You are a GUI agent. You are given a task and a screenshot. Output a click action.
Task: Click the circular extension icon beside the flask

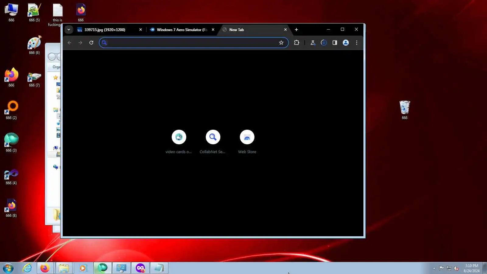pyautogui.click(x=324, y=43)
